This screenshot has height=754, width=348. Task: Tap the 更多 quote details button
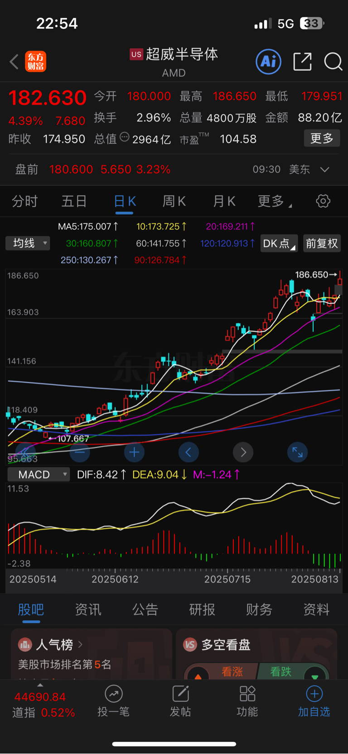[322, 138]
